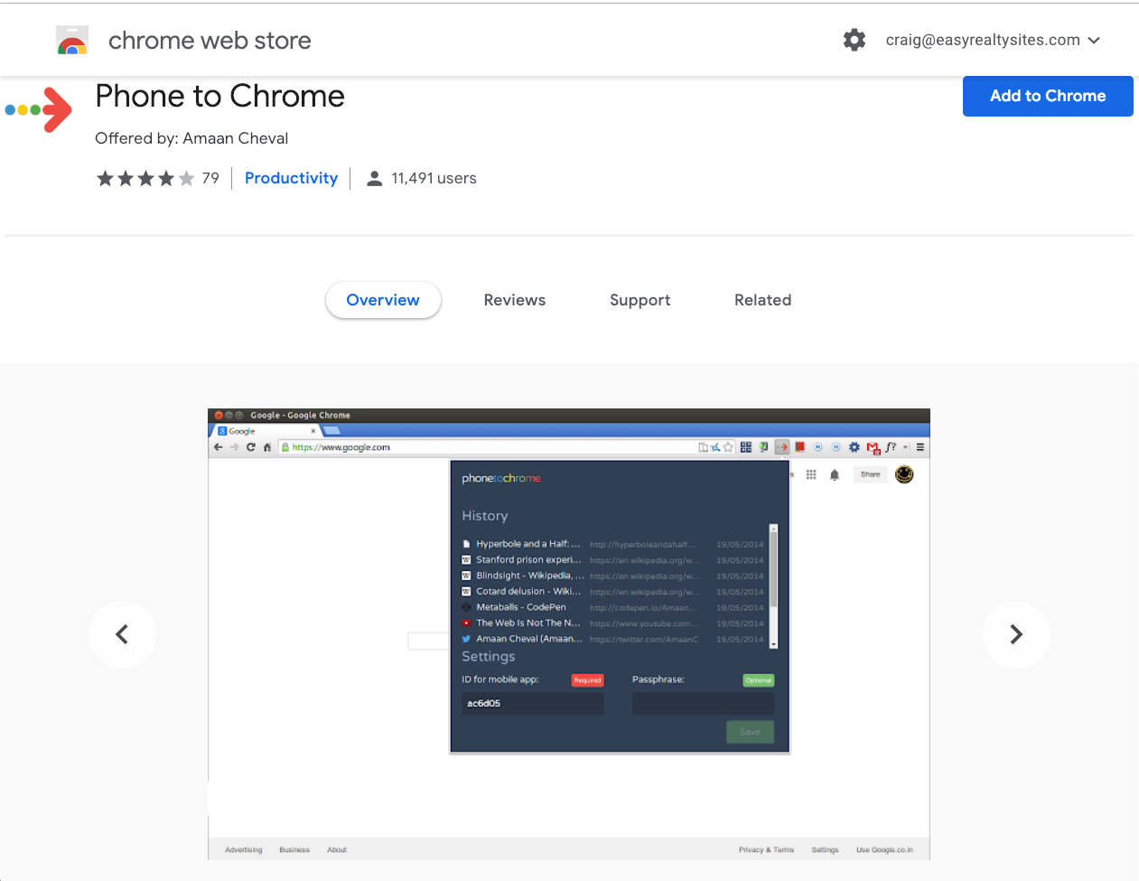Advance to the next screenshot with the right arrow
Image resolution: width=1139 pixels, height=881 pixels.
point(1016,634)
